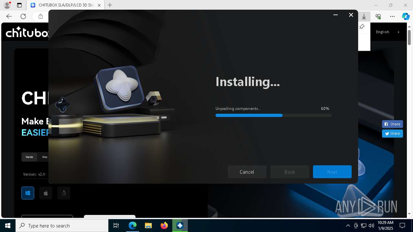
Task: Open the English language selector
Action: coord(388,32)
